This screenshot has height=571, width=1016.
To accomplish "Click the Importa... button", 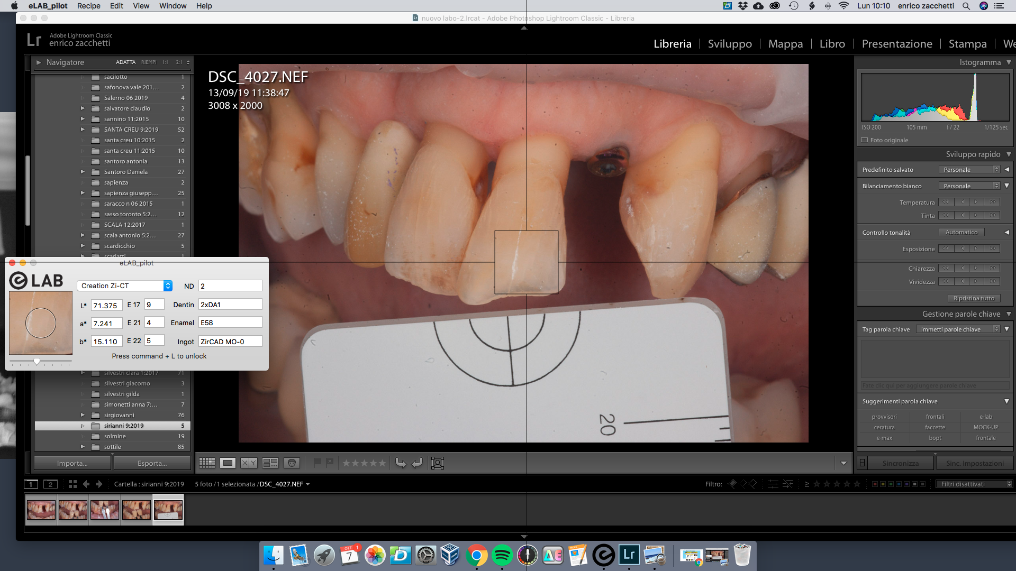I will [72, 463].
